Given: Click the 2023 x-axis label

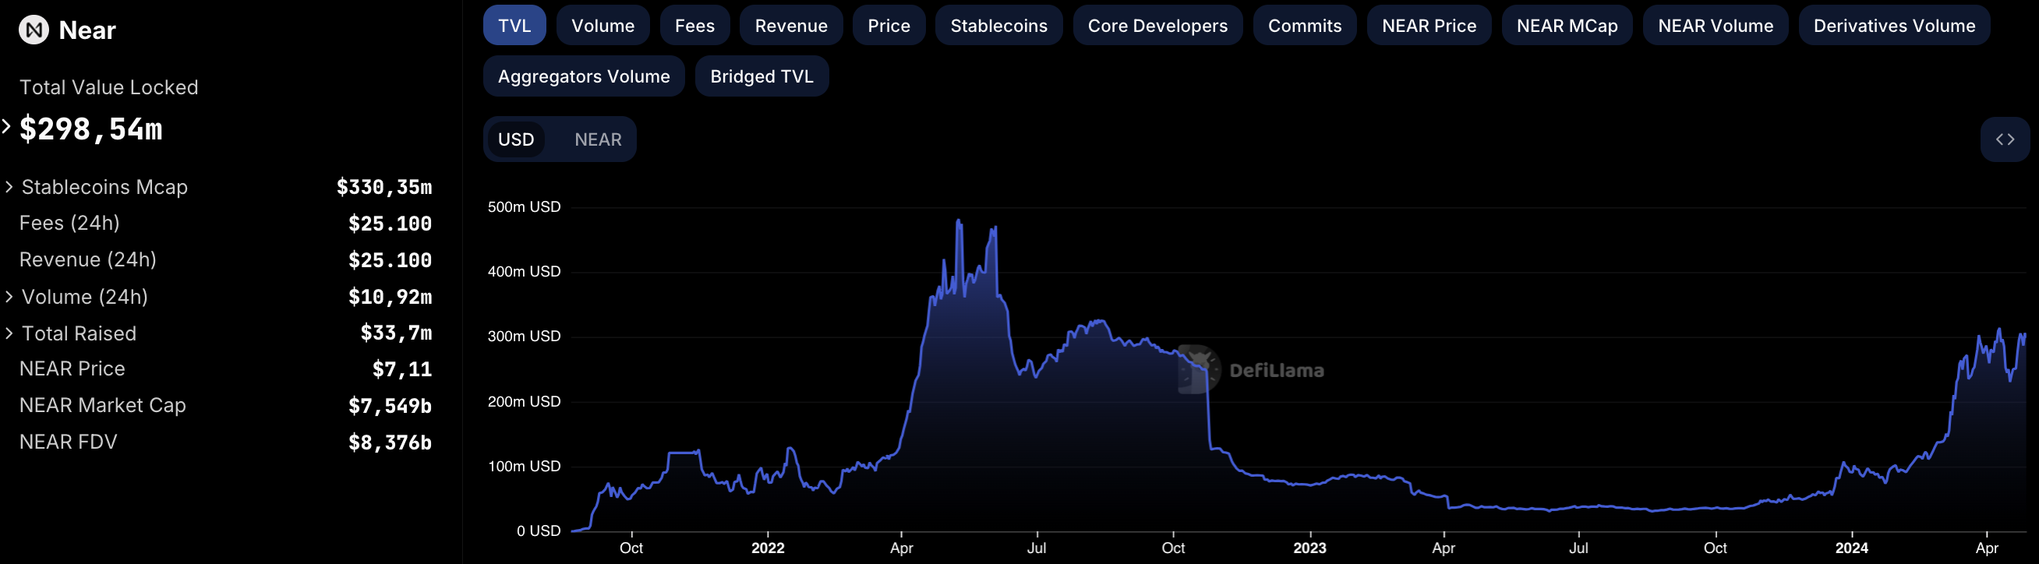Looking at the screenshot, I should pyautogui.click(x=1310, y=548).
